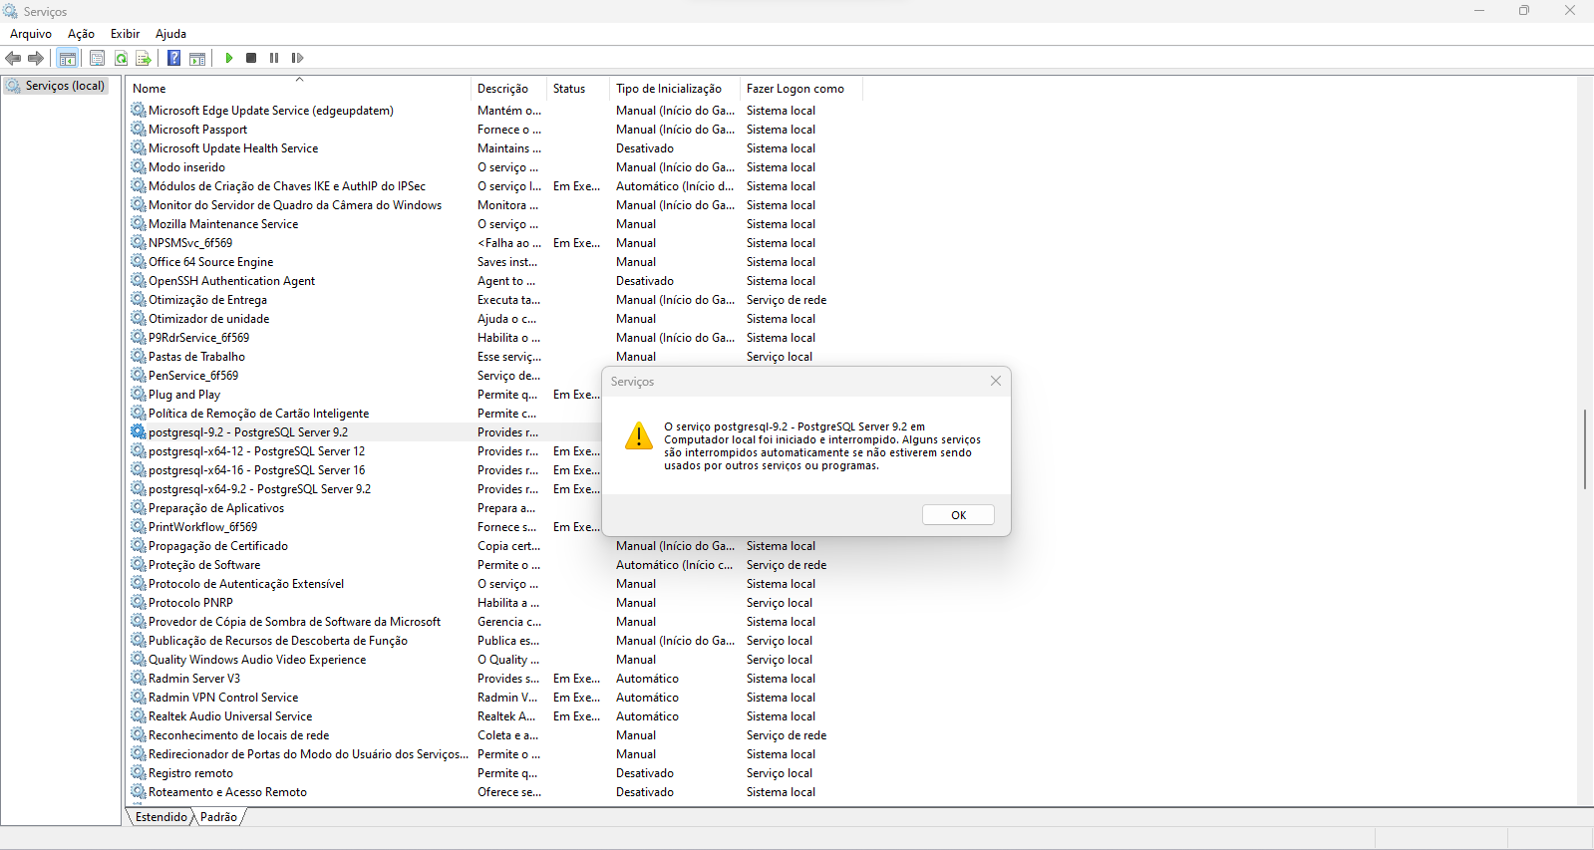Select Serviços (local) in the left tree
The width and height of the screenshot is (1594, 850).
(65, 86)
